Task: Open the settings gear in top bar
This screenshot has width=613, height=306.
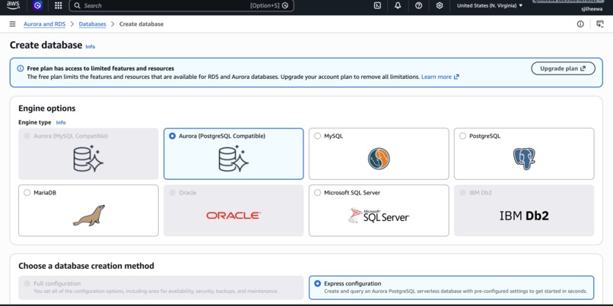Action: [x=440, y=5]
